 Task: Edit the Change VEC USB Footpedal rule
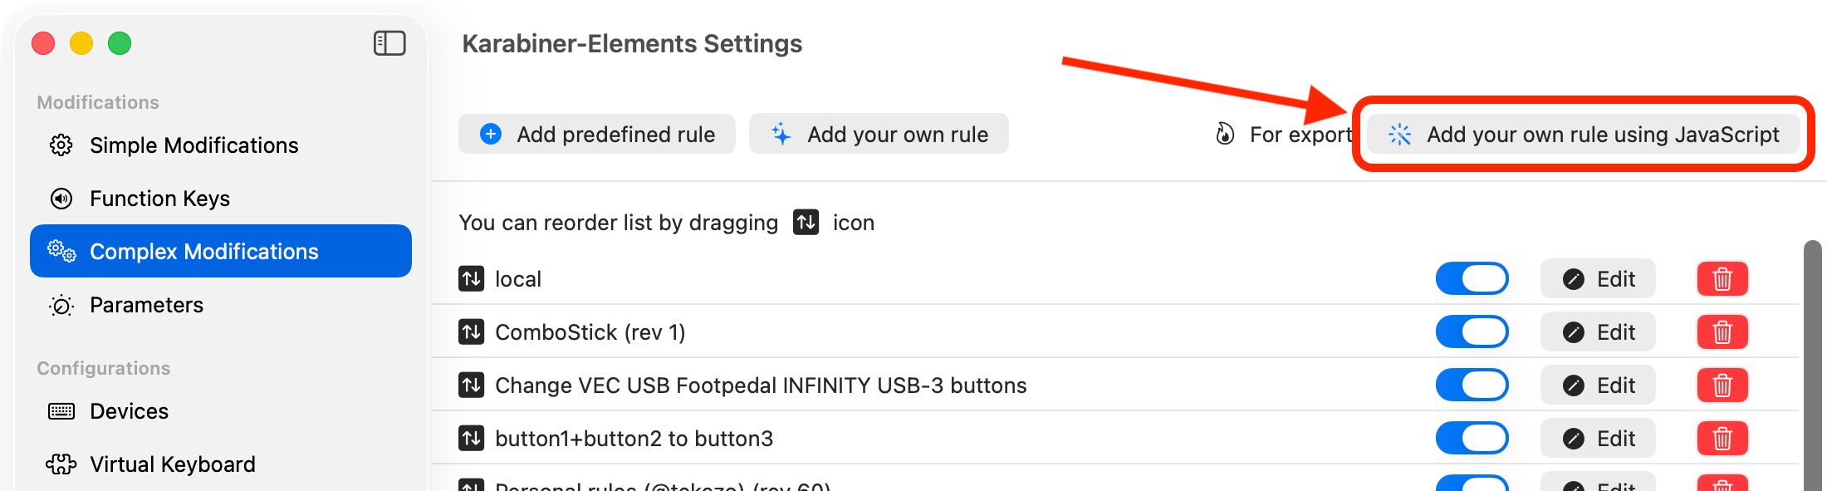[x=1597, y=385]
